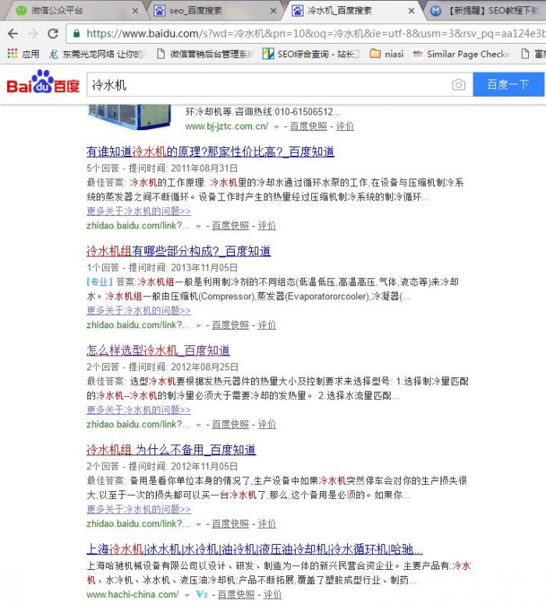Close the 微信公众平台 tab
Viewport: 546px width, 612px height.
click(135, 11)
